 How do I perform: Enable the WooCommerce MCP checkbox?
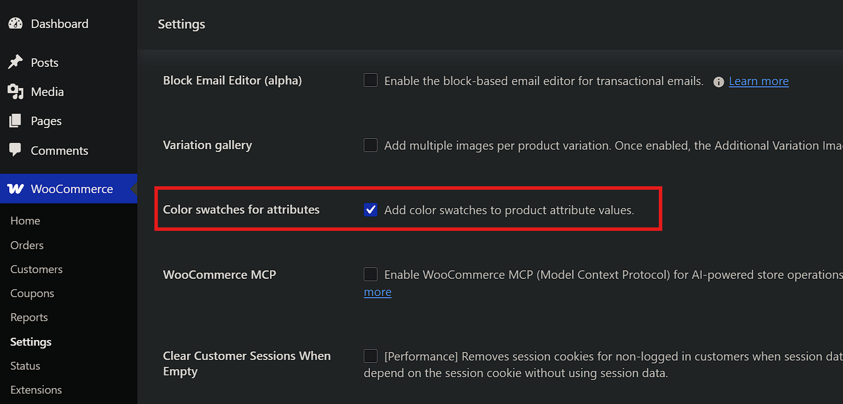tap(371, 274)
